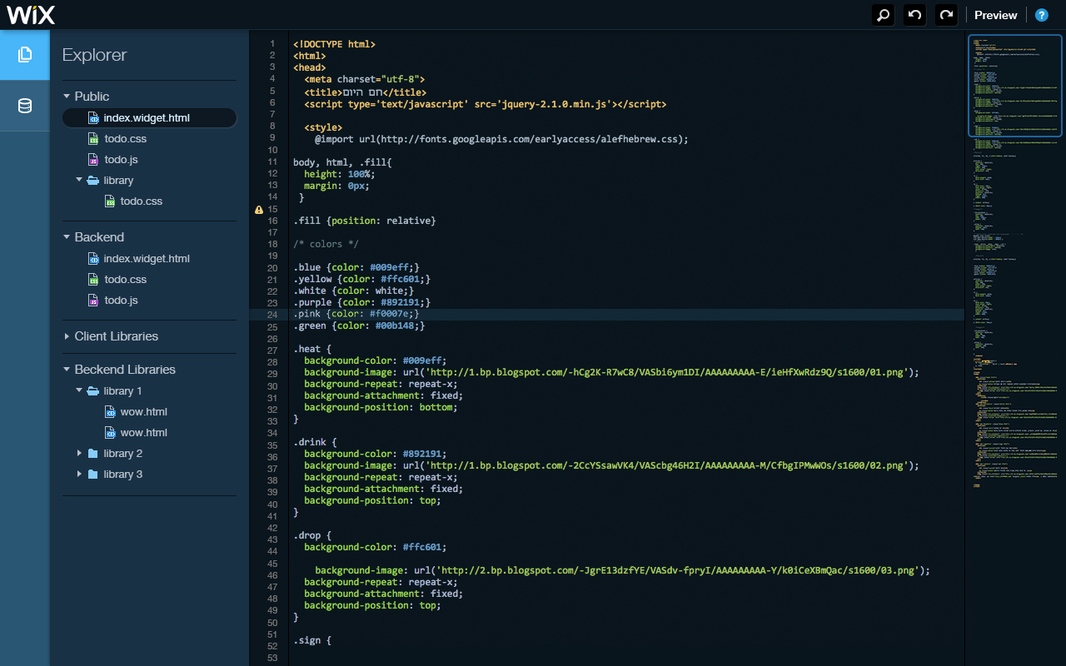Click Backend todo.css file icon
The height and width of the screenshot is (666, 1066).
click(x=94, y=280)
